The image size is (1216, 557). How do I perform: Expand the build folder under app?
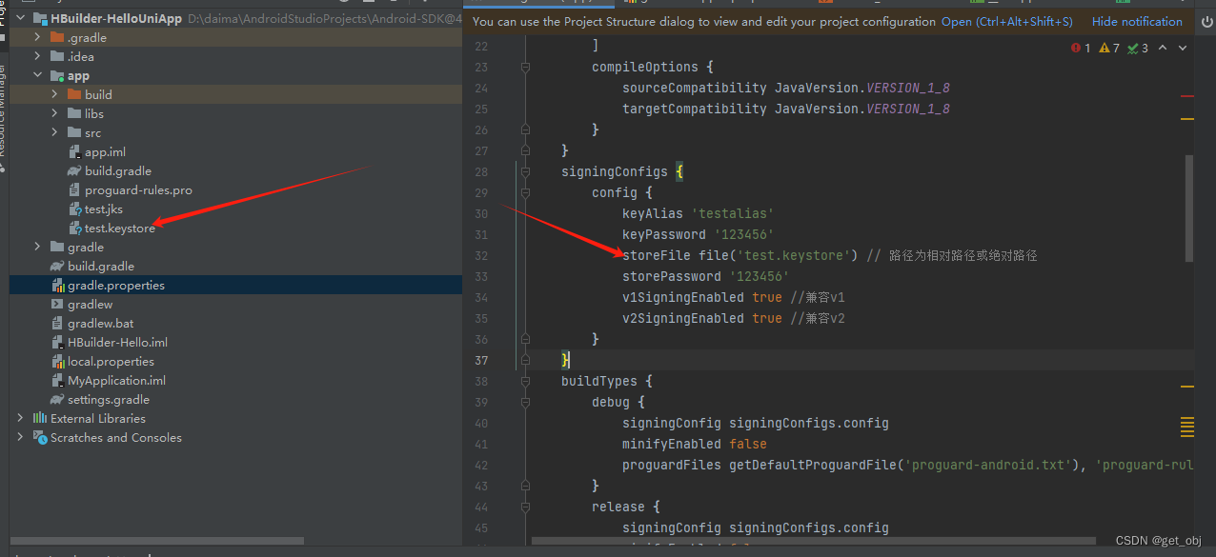click(x=54, y=95)
